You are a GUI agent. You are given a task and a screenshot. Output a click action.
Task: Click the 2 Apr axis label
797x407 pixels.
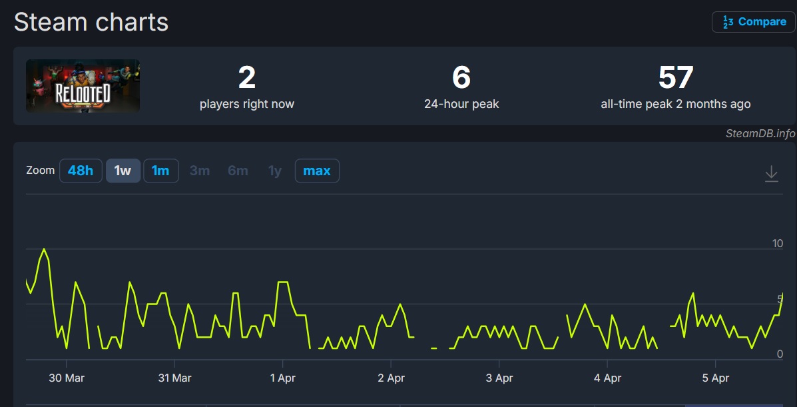[x=391, y=378]
